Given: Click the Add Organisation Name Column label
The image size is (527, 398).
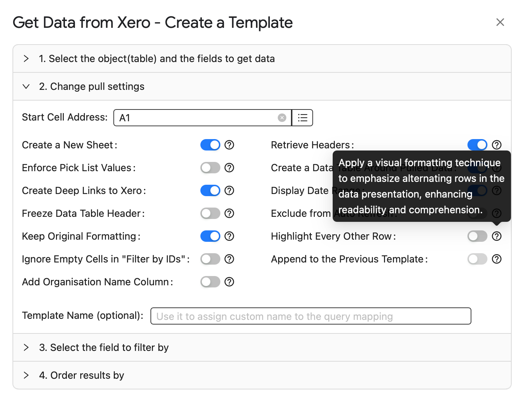Looking at the screenshot, I should pyautogui.click(x=98, y=282).
